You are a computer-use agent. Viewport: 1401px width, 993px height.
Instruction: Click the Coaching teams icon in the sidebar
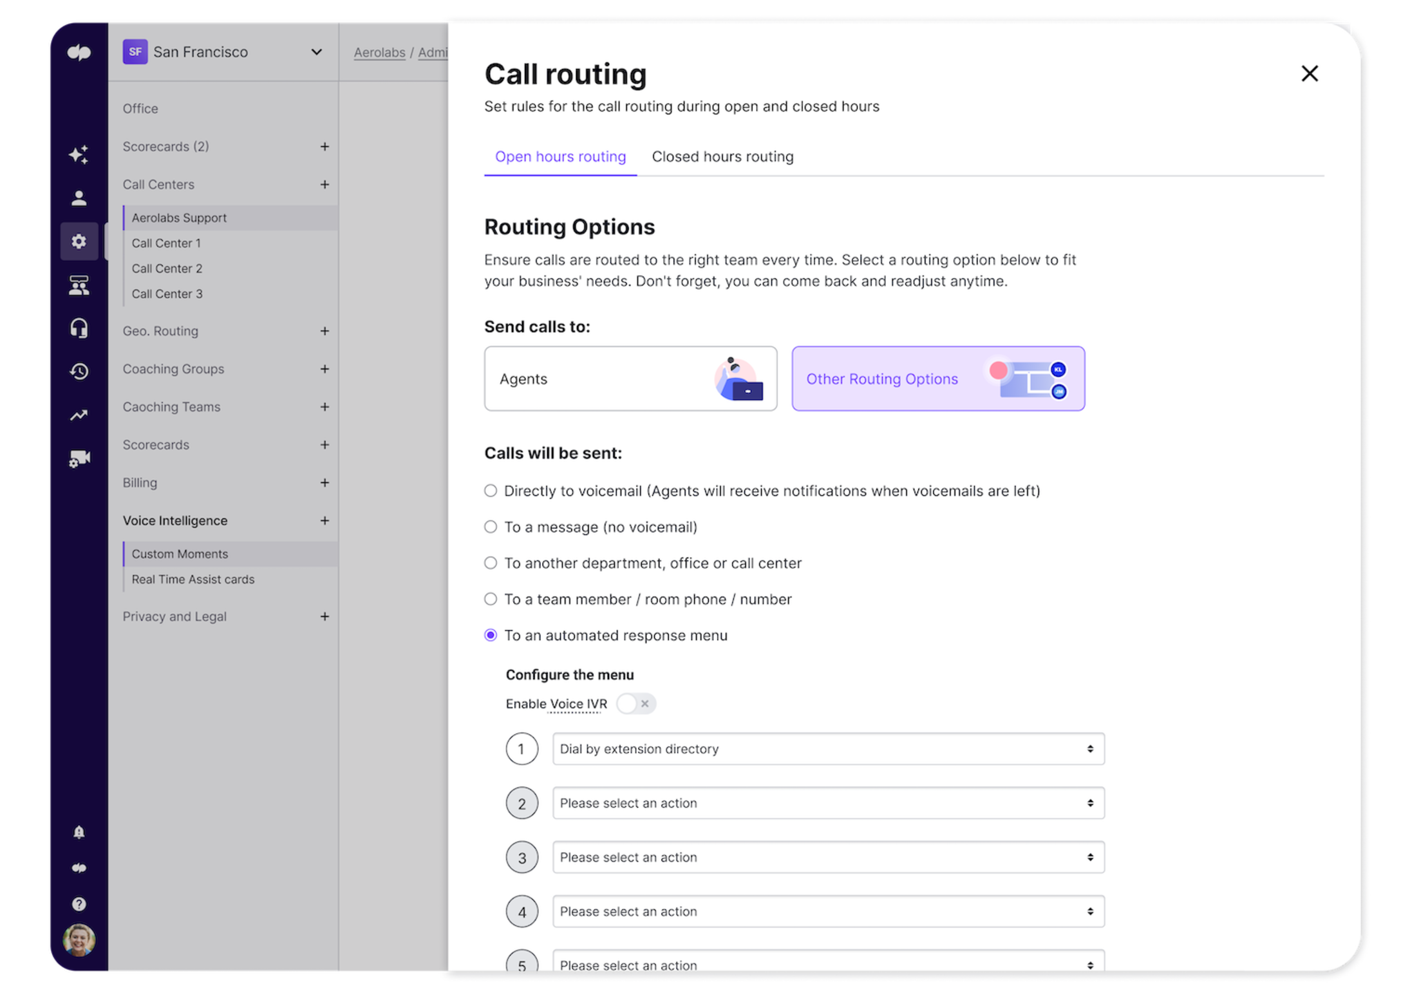[x=79, y=285]
